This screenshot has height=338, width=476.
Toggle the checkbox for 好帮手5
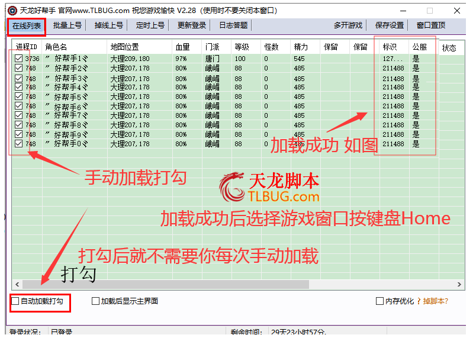tap(18, 96)
